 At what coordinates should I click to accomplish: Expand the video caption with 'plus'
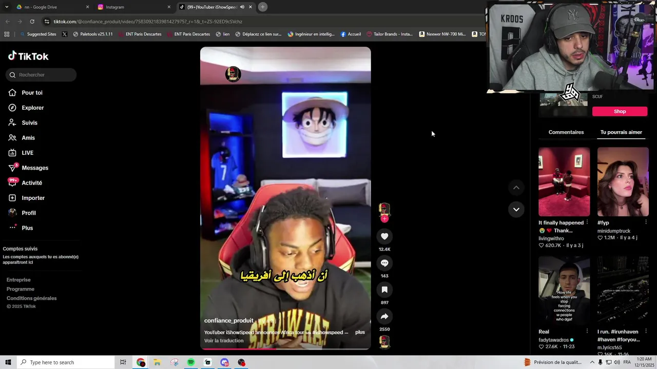[360, 332]
